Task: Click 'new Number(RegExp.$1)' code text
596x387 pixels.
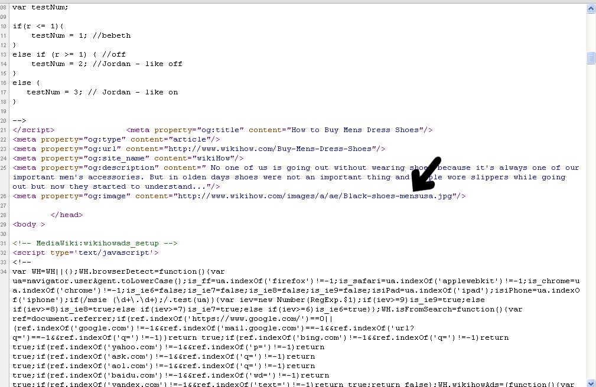Action: [309, 300]
